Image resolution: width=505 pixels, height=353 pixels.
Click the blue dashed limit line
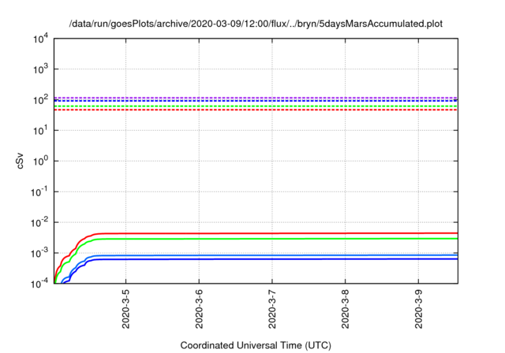click(256, 101)
